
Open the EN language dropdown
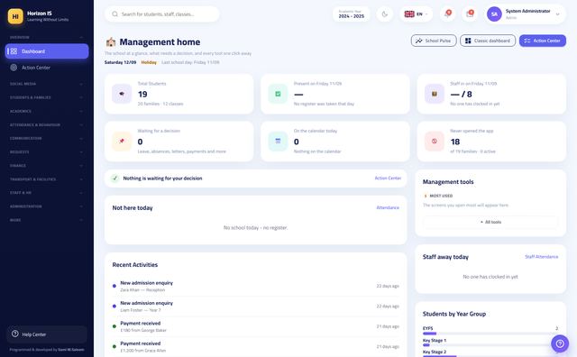point(417,14)
